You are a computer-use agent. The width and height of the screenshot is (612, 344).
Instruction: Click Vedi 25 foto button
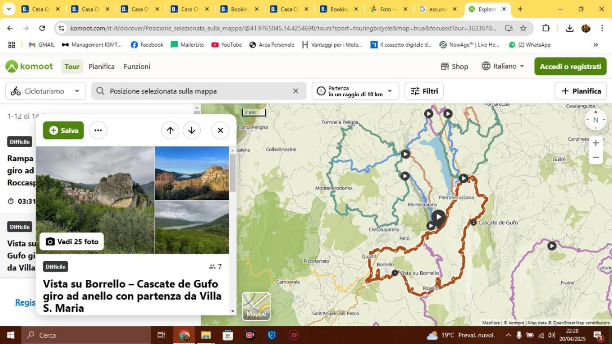72,241
